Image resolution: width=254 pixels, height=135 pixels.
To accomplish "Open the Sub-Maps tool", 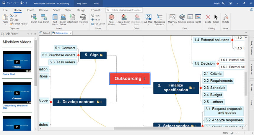I will 148,19.
